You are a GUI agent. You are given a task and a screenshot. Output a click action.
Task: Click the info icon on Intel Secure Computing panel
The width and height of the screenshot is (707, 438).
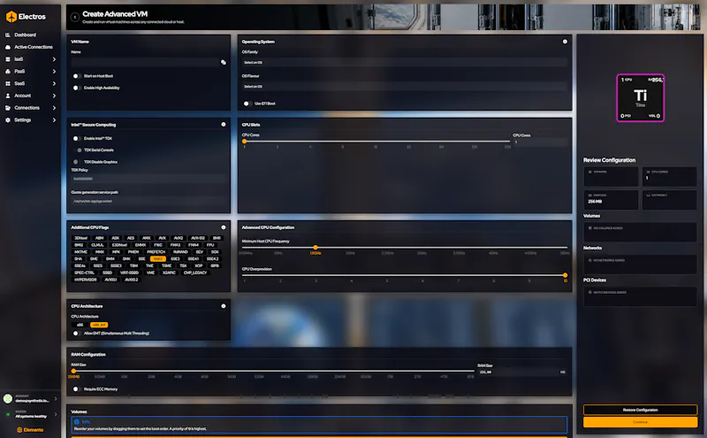(224, 124)
